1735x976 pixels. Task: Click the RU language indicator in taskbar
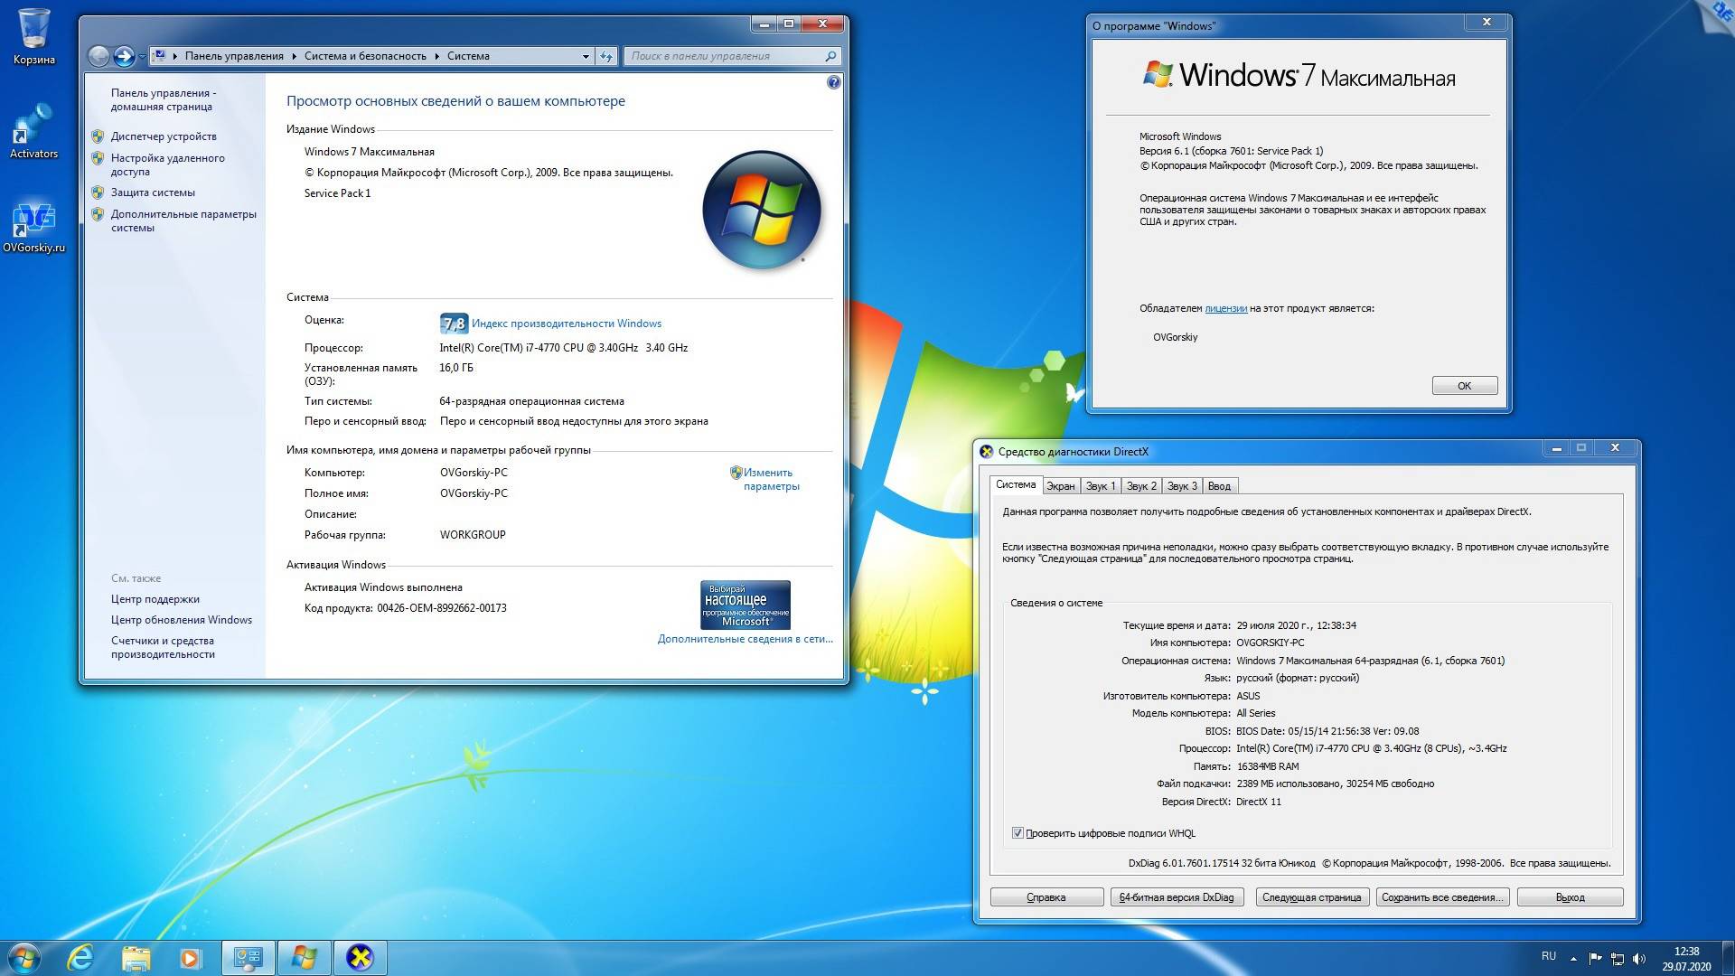pyautogui.click(x=1549, y=956)
